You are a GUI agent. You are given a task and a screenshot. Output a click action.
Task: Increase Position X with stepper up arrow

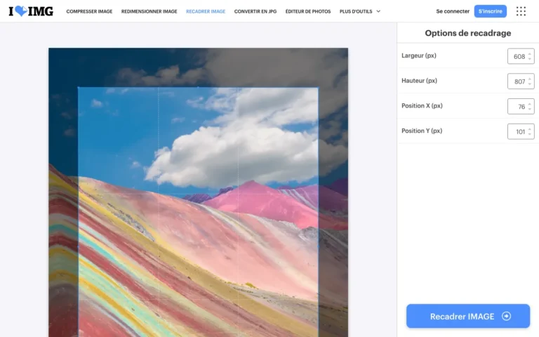click(x=530, y=104)
